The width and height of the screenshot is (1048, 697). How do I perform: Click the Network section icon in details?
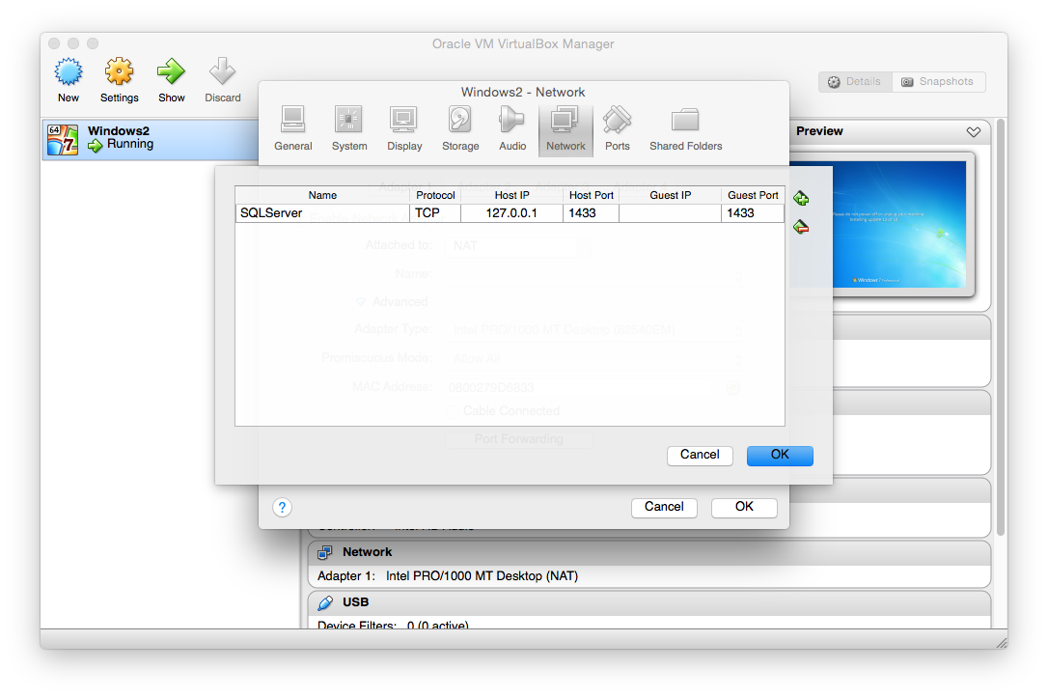[325, 552]
